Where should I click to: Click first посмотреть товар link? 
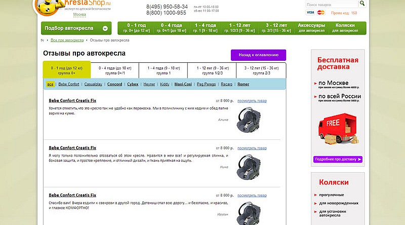[x=252, y=101]
